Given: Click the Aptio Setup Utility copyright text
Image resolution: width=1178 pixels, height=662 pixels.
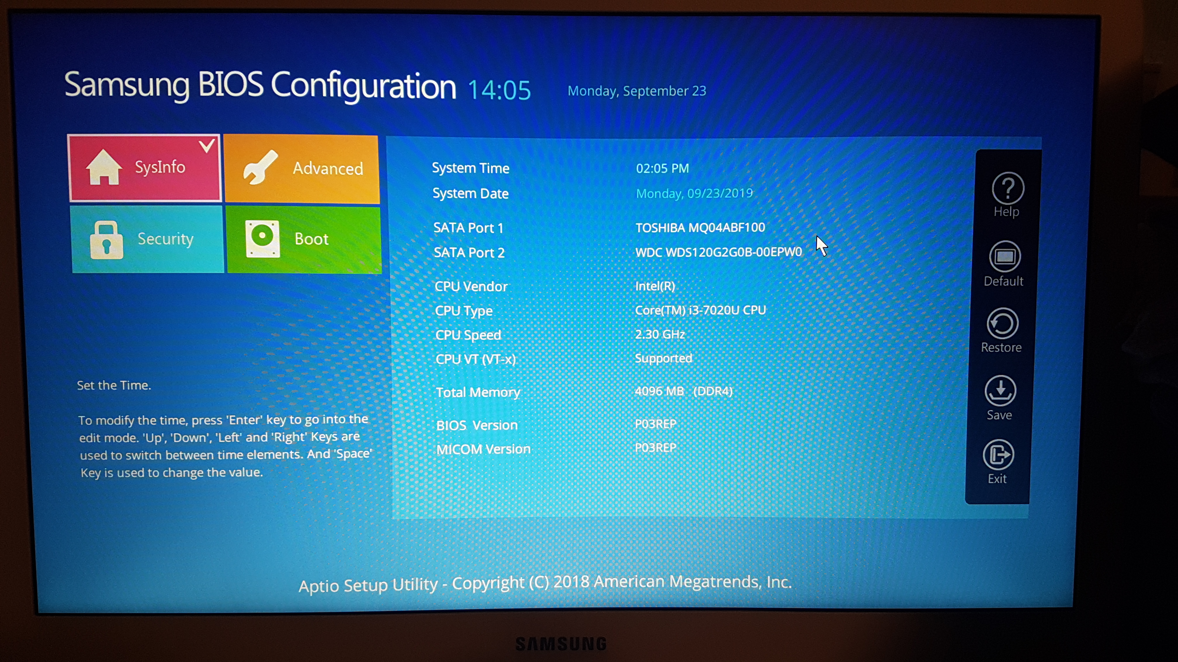Looking at the screenshot, I should click(x=545, y=583).
